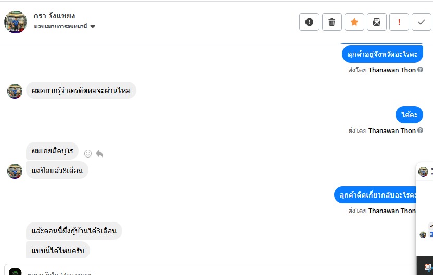Viewport: 433px width, 275px height.
Task: Click the มอบหมายการสนทนานี้ assignment label
Action: click(61, 27)
